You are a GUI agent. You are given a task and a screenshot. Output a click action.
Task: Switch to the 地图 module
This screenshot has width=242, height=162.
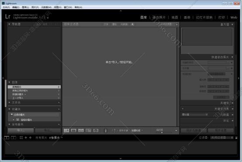click(175, 18)
